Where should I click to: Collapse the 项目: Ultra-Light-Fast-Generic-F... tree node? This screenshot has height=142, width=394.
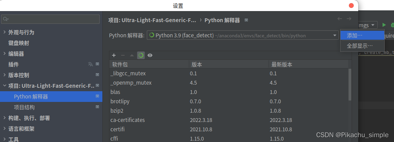[4, 86]
